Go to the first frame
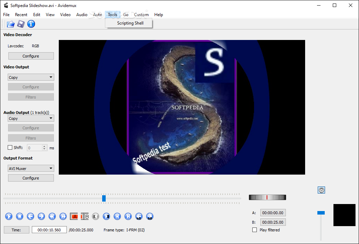This screenshot has height=244, width=359. pos(117,216)
